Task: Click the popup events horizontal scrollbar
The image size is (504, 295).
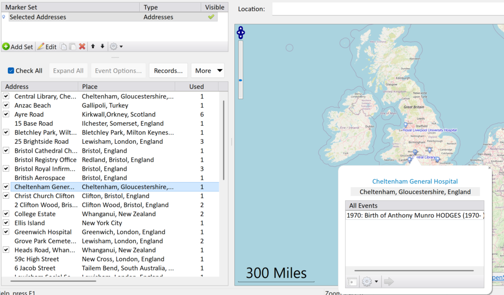Action: click(x=413, y=270)
